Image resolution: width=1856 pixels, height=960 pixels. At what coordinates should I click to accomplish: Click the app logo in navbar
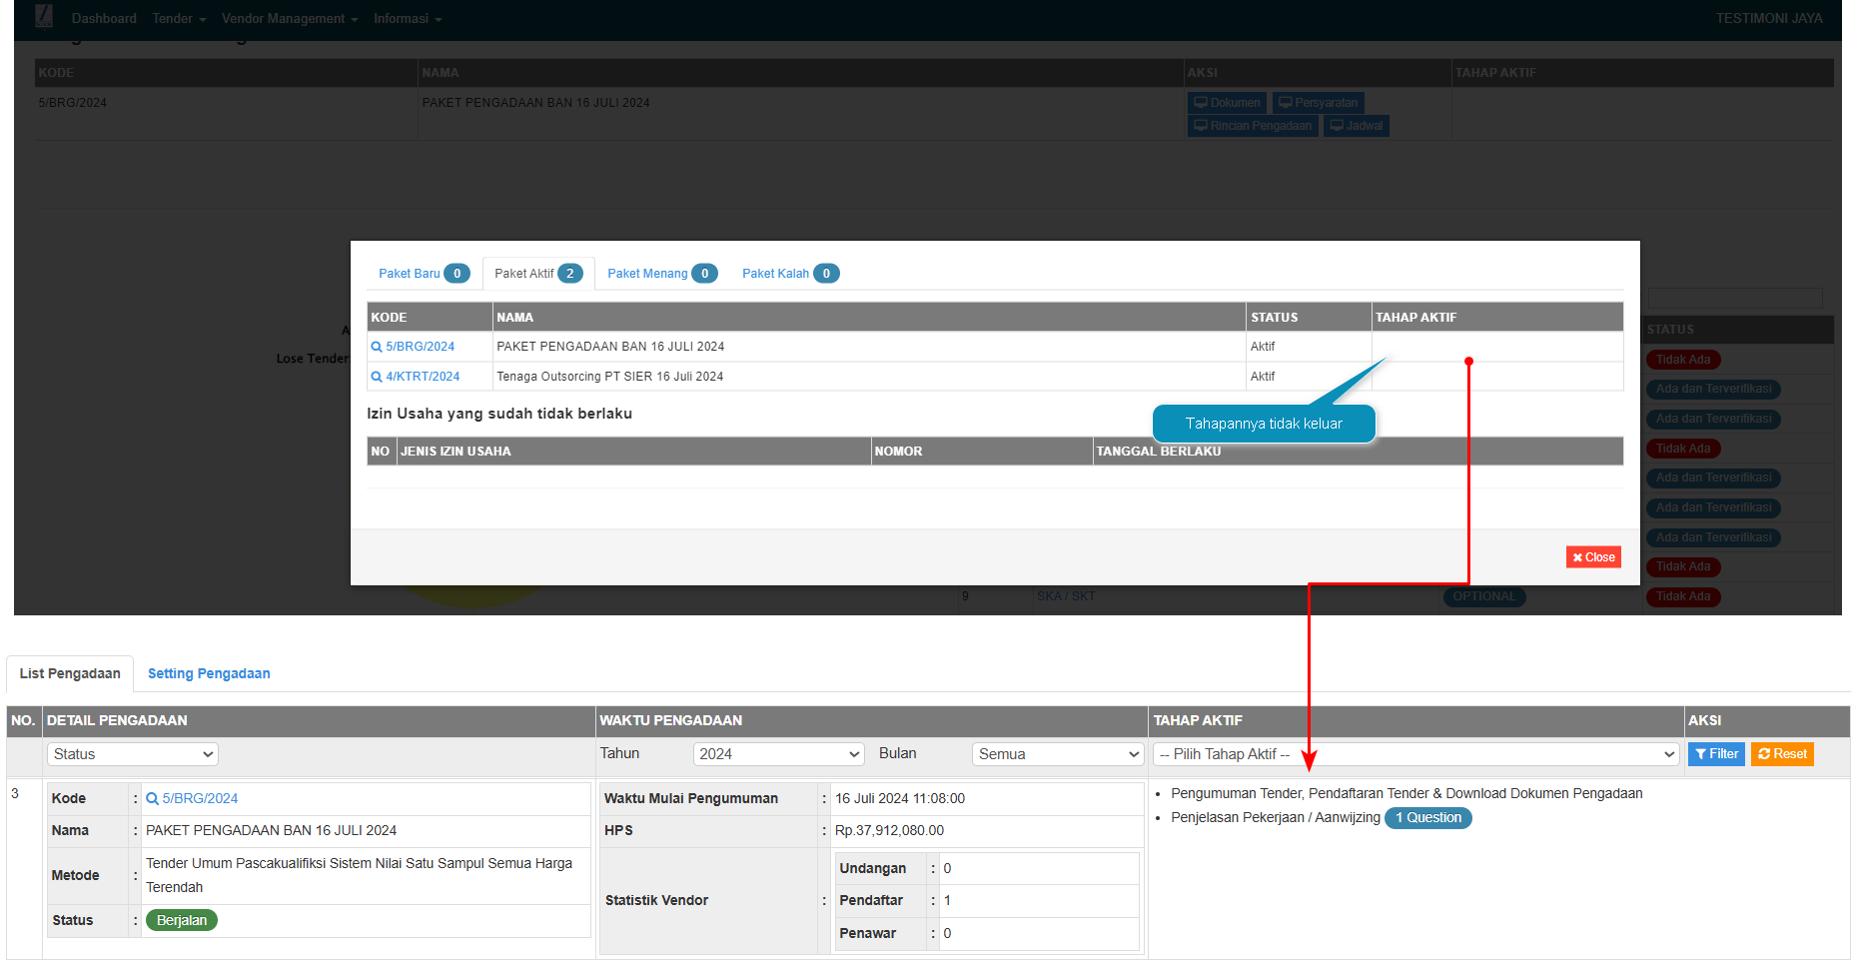point(44,17)
